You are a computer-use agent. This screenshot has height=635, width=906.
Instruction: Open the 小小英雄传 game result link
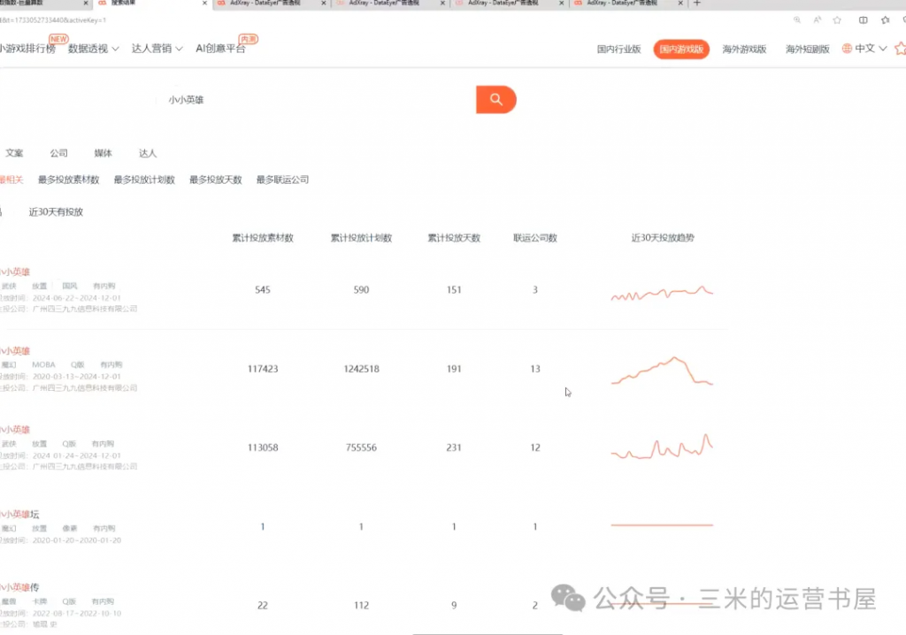21,587
